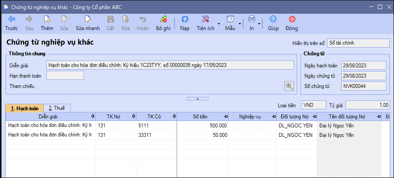394x178 pixels.
Task: Unpost the voucher with Bỏ ghi
Action: coord(163,23)
